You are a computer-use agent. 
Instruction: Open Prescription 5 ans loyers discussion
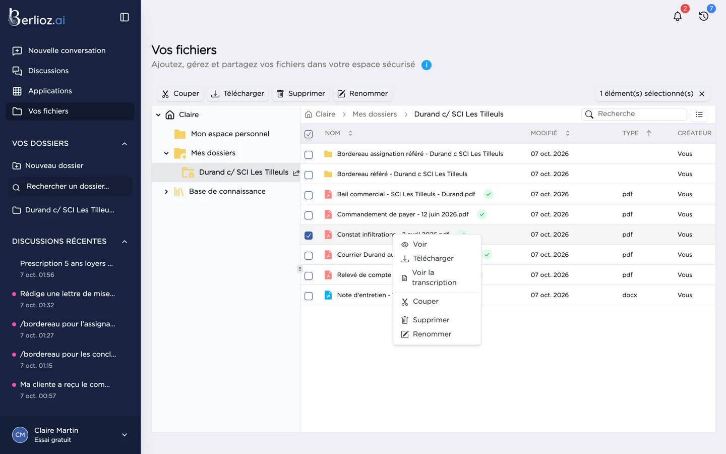(67, 269)
